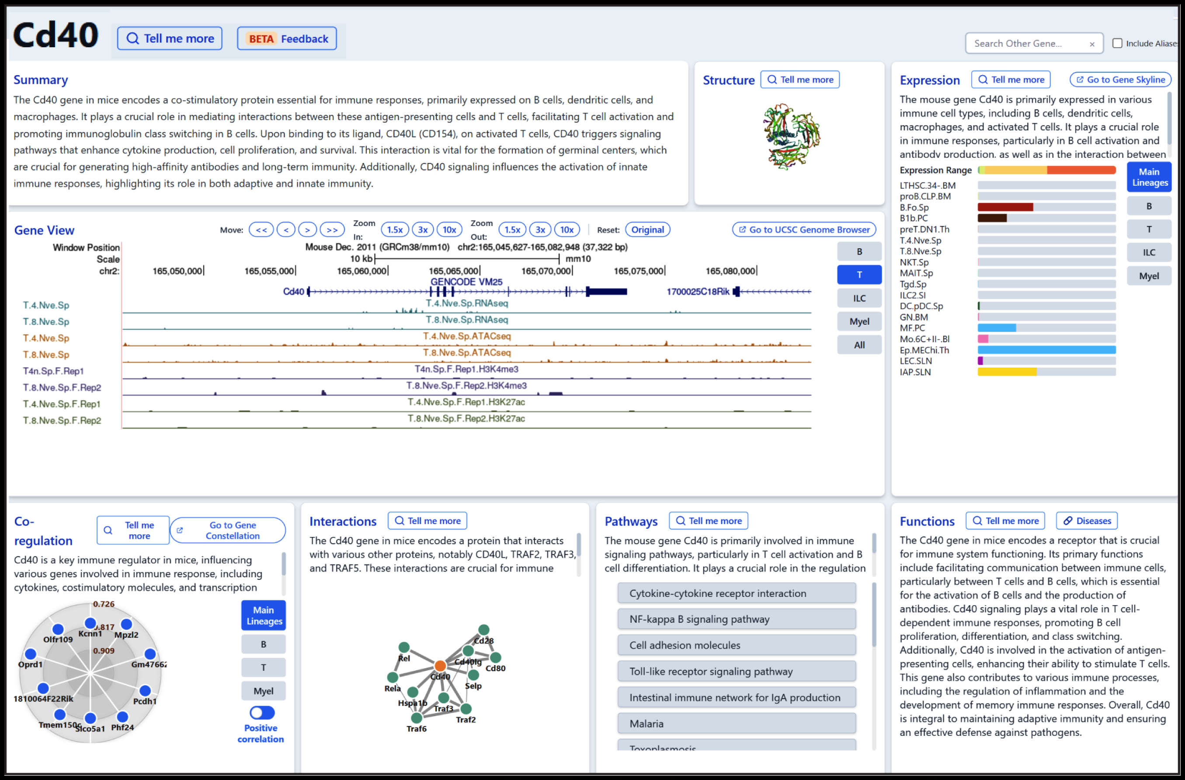Click the BETA Feedback button
The image size is (1185, 780).
coord(287,39)
